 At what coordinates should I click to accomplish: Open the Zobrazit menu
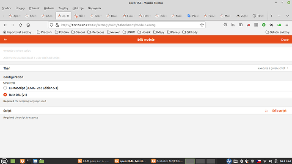click(34, 8)
